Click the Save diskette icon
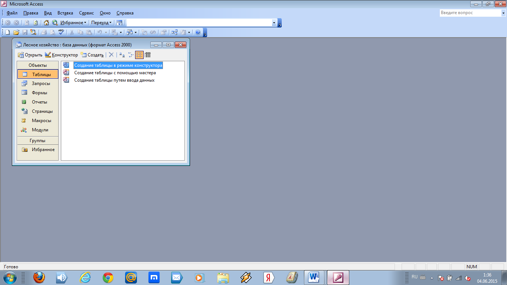507x285 pixels. pos(25,32)
